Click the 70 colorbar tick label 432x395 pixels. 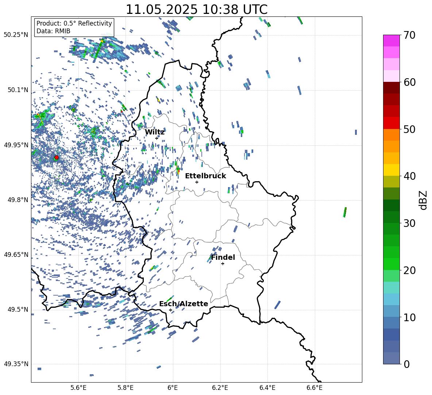tap(409, 35)
